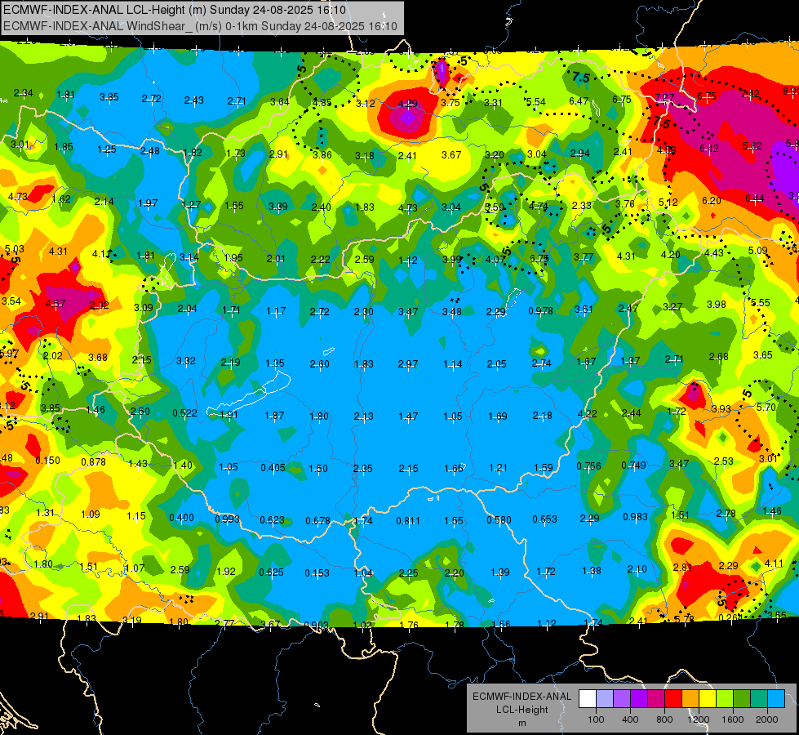Screen dimensions: 799x735
Task: Click the LCL-Height label in the legend
Action: [x=522, y=710]
